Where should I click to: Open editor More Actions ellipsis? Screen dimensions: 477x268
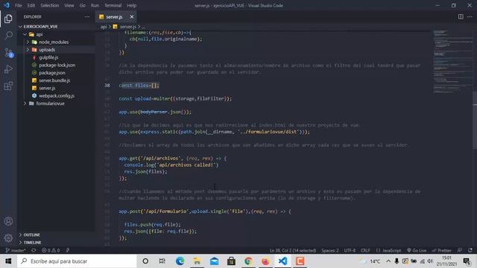tap(470, 16)
